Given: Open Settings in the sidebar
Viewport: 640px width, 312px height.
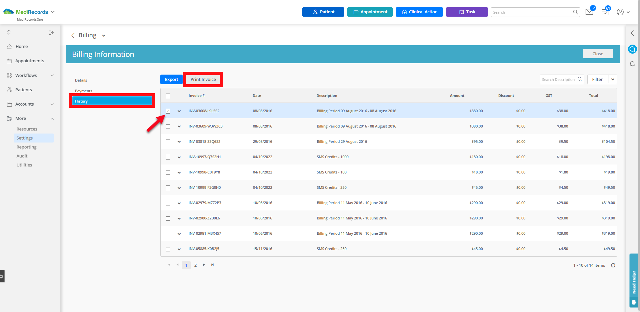Looking at the screenshot, I should pos(34,138).
